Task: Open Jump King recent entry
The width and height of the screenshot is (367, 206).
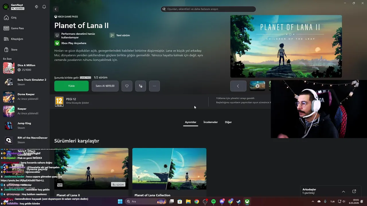Action: [x=25, y=126]
